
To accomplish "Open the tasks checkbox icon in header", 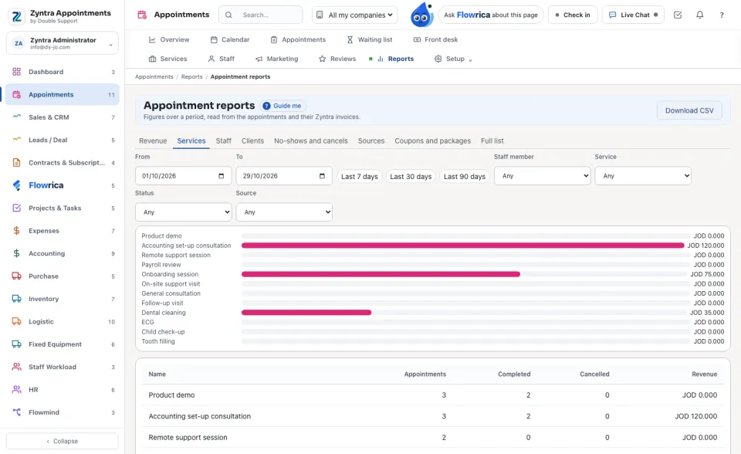I will pyautogui.click(x=678, y=15).
